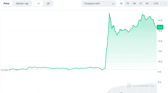Set chart range to 1M
The image size is (168, 93).
[134, 4]
